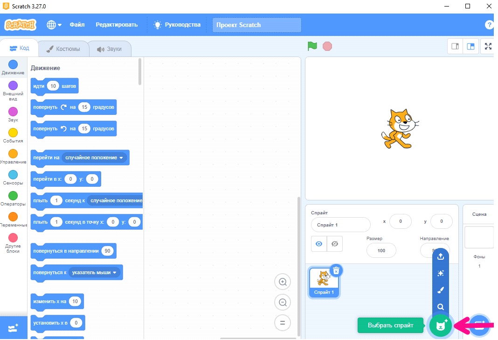Click the block palette vertical scrollbar
Viewport: 498px width, 340px height.
click(140, 72)
